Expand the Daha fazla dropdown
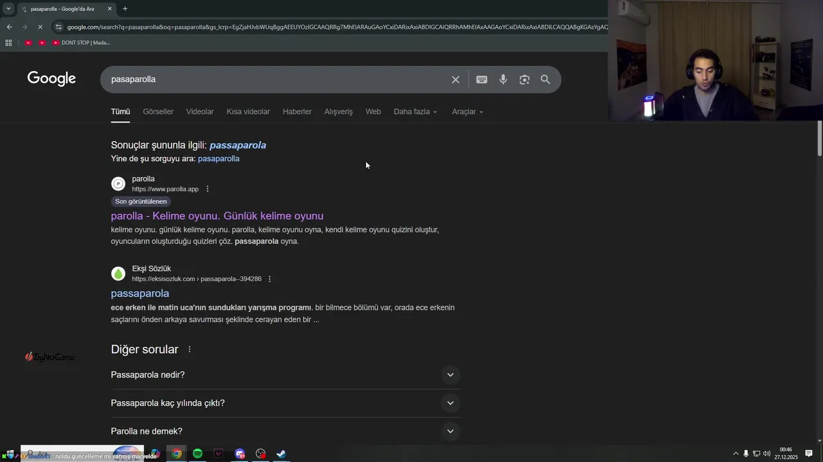This screenshot has height=462, width=823. (415, 112)
